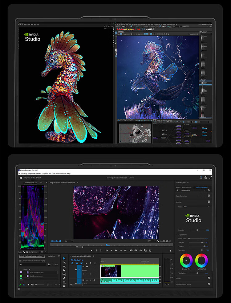Select the Hand tool
231x303 pixels.
[x=64, y=286]
